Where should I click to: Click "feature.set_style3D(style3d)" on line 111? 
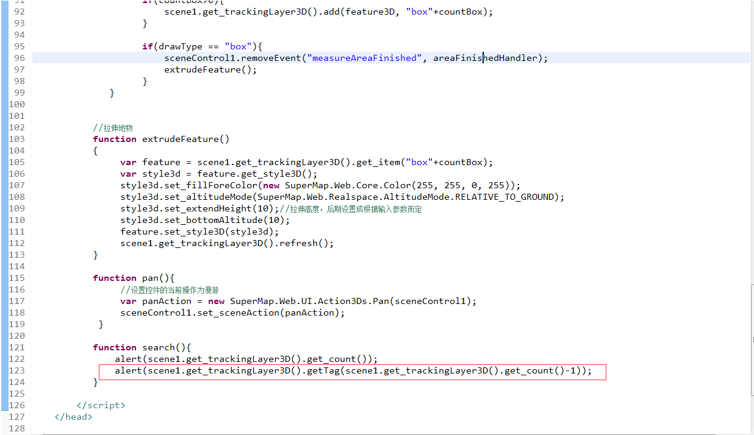(197, 232)
